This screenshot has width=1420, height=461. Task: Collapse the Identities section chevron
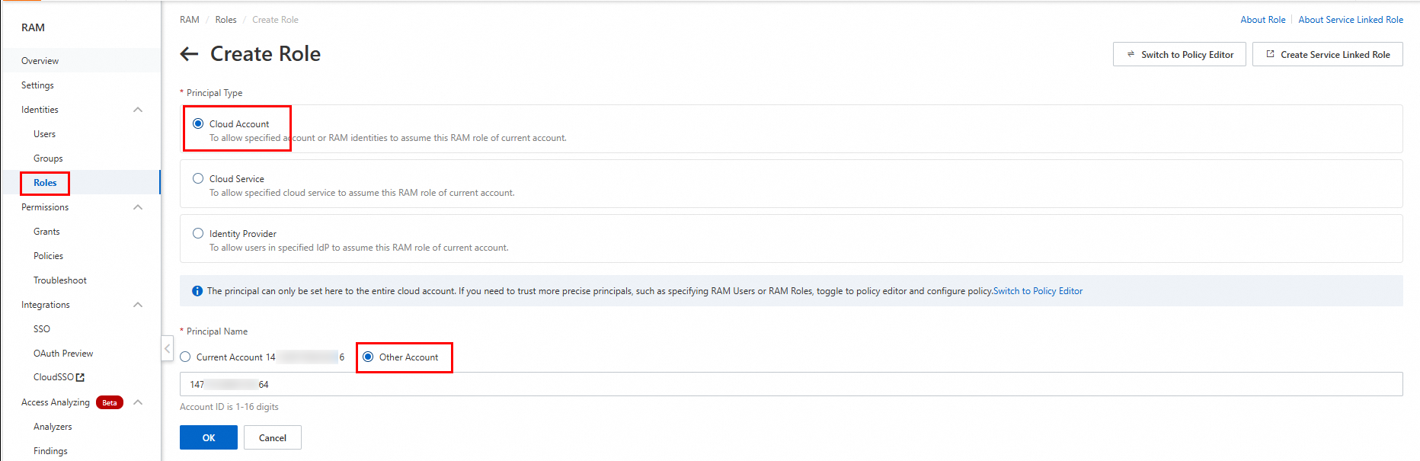click(138, 110)
